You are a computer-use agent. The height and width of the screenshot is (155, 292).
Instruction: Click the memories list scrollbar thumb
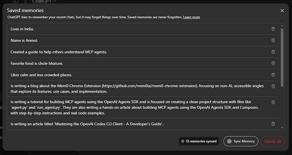pyautogui.click(x=282, y=57)
